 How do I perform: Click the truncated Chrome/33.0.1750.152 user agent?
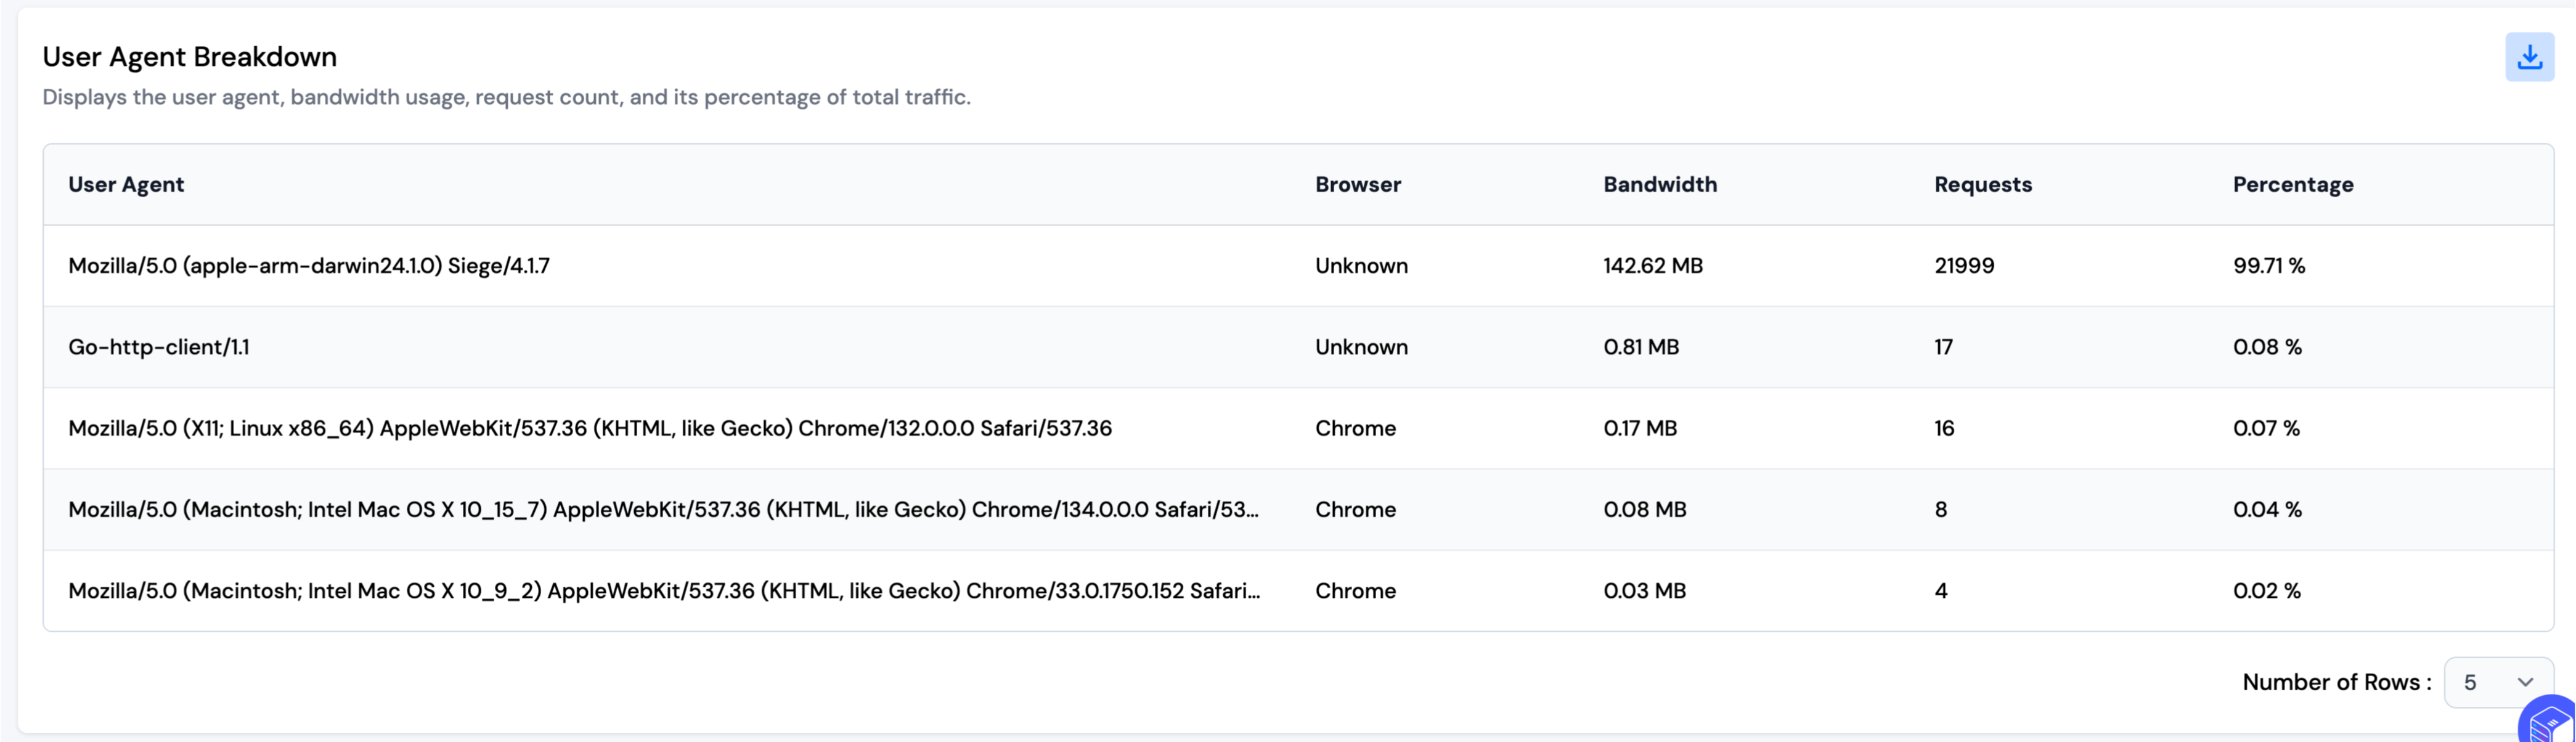[x=663, y=591]
